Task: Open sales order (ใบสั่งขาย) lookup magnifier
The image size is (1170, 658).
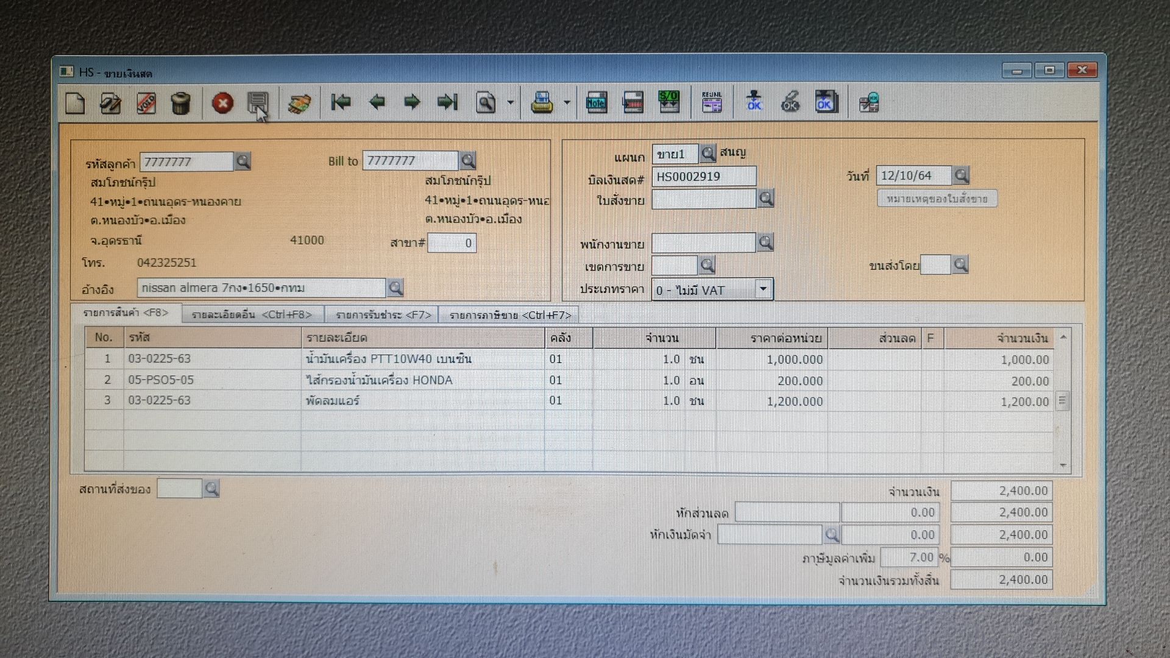Action: (x=765, y=198)
